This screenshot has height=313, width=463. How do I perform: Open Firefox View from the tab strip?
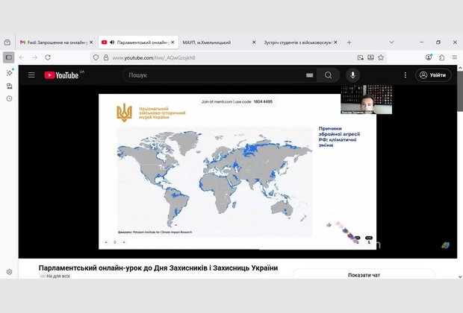7,42
